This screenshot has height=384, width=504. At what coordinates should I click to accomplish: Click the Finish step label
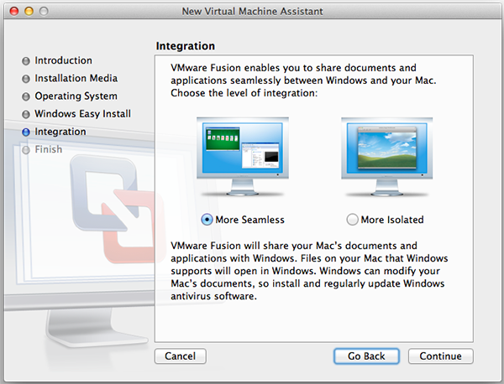49,149
